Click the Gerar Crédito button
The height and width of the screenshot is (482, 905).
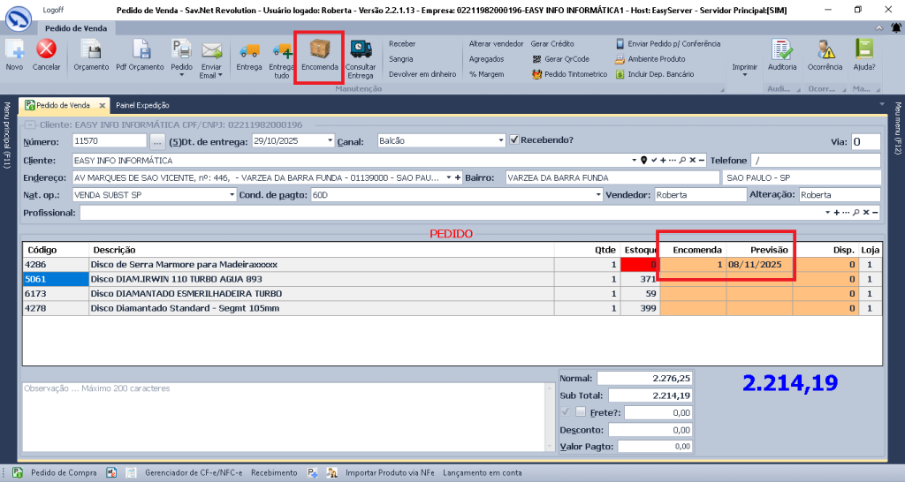551,43
